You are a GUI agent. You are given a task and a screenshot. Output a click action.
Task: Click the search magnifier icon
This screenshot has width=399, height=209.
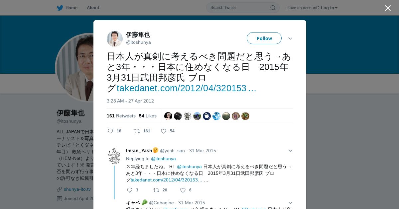pyautogui.click(x=273, y=8)
